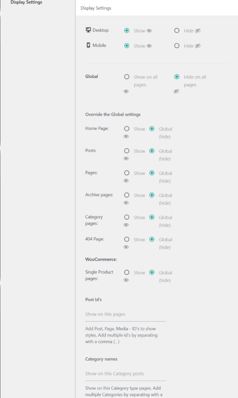Click crossed-eye icon under Hide on all pages
The height and width of the screenshot is (398, 238).
click(x=176, y=91)
